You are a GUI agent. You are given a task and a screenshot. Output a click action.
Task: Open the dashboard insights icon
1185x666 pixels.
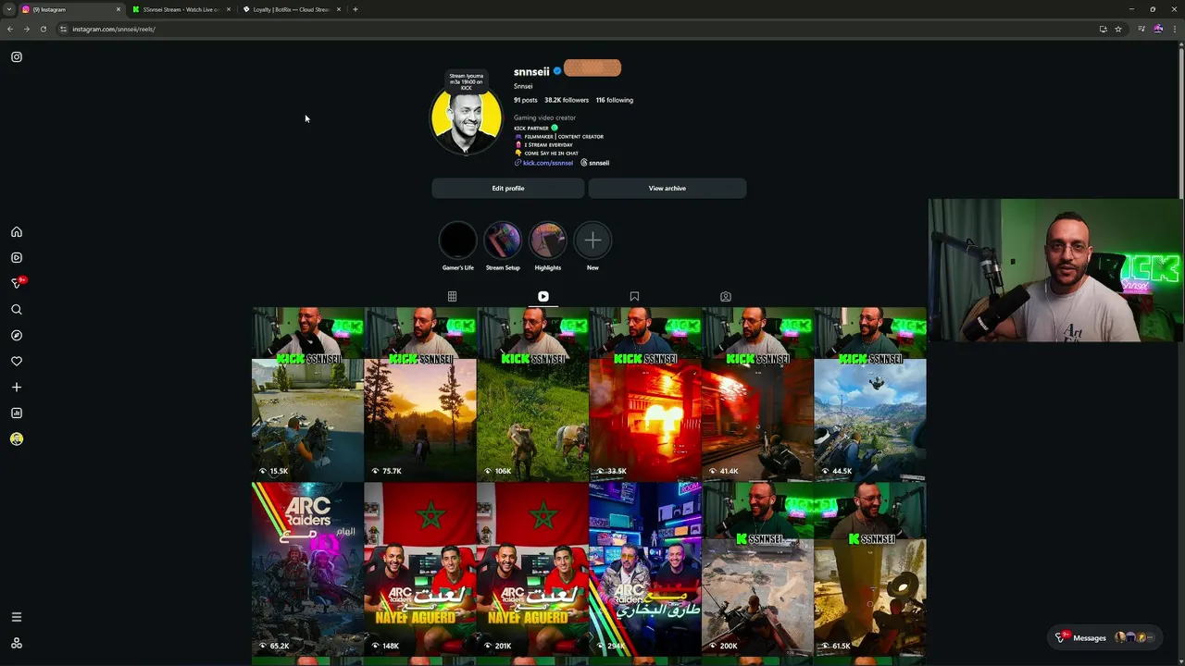point(17,413)
